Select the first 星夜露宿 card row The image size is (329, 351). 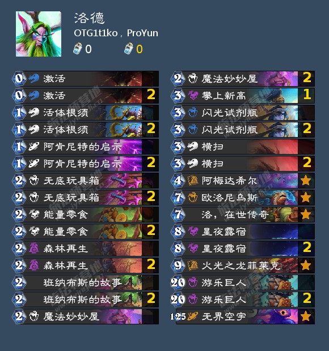click(x=243, y=232)
